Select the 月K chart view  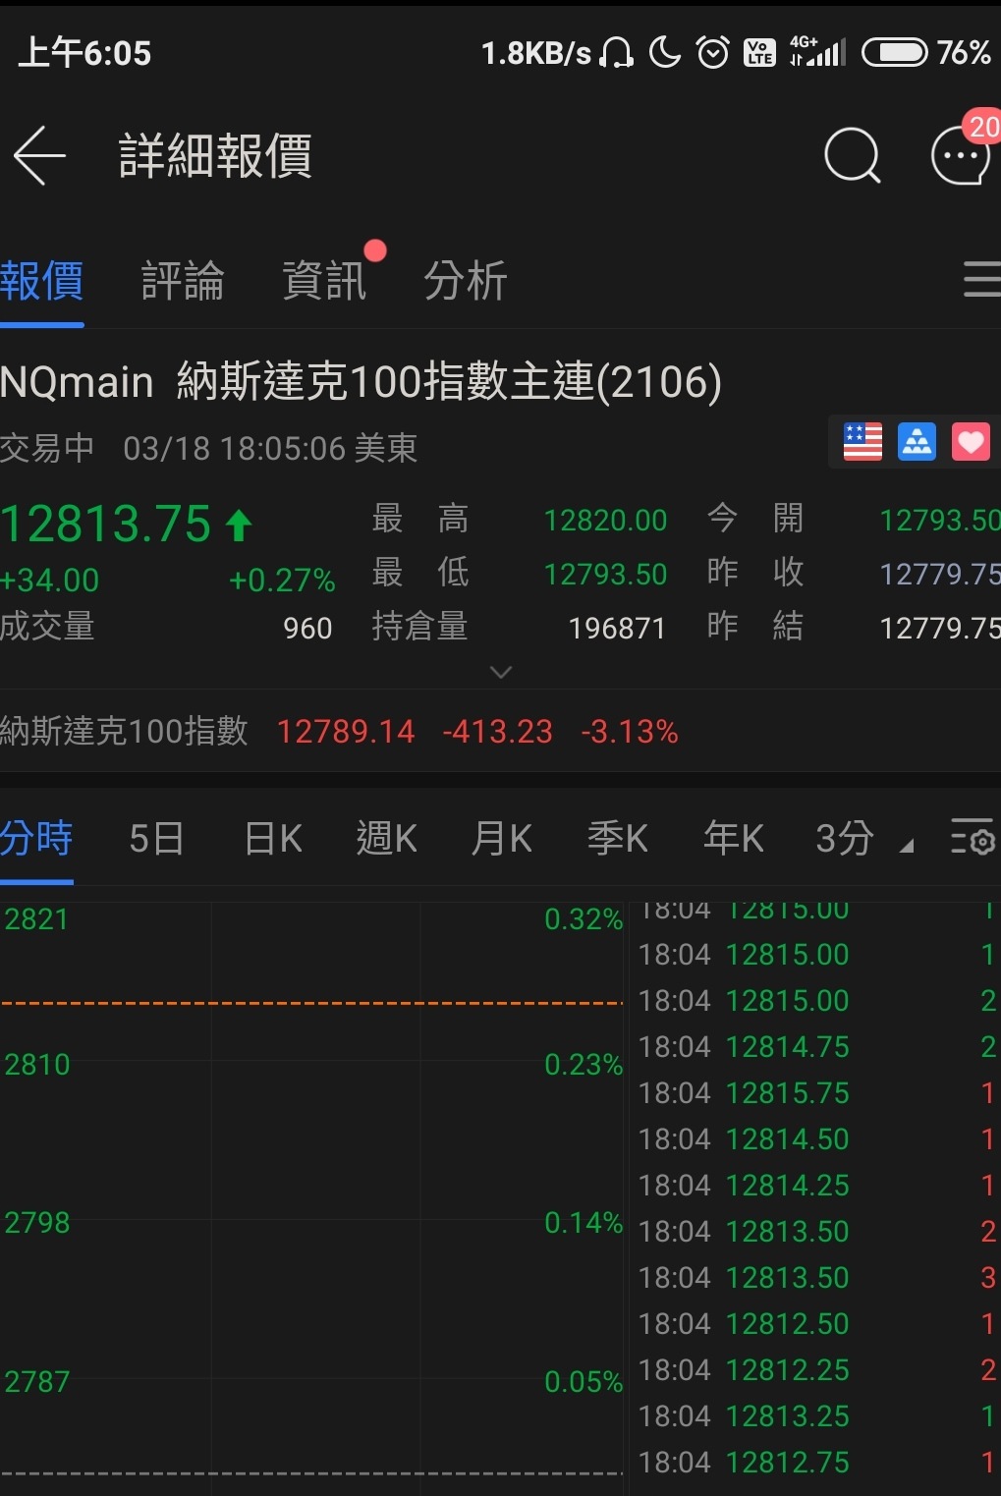coord(501,839)
